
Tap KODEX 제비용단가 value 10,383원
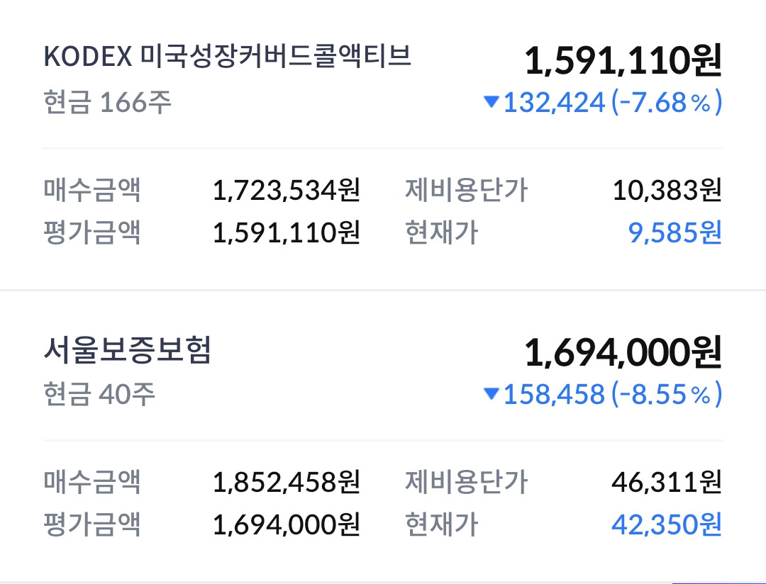click(x=667, y=190)
